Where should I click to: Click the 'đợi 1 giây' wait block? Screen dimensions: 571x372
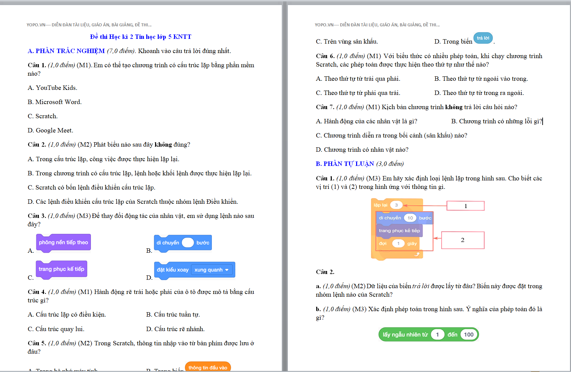[x=383, y=244]
